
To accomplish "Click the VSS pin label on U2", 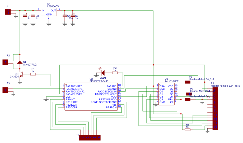I will tap(68, 97).
